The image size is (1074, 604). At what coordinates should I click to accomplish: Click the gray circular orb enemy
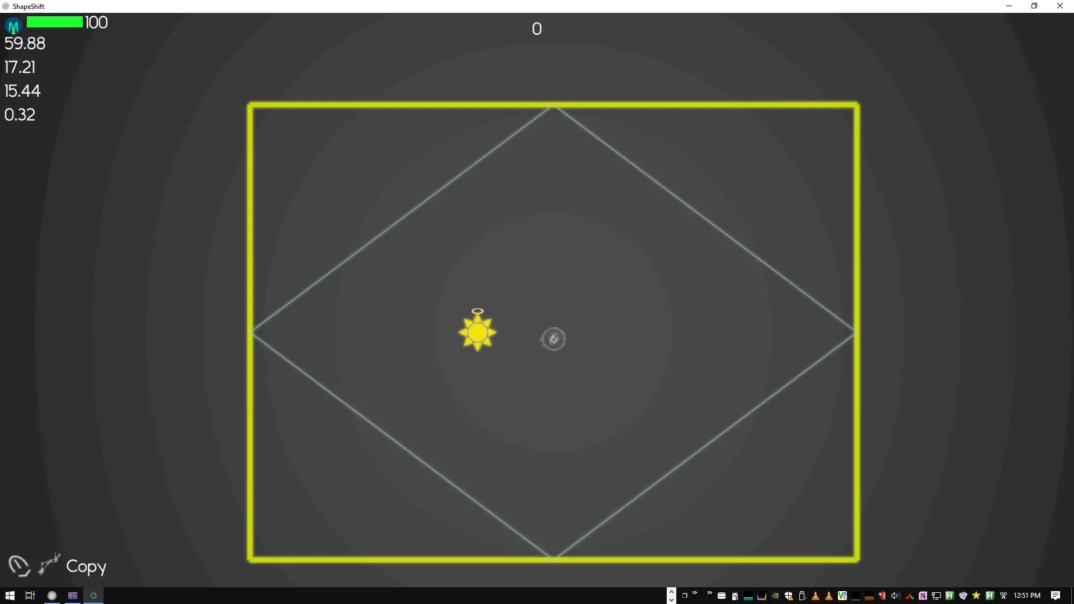pos(553,339)
